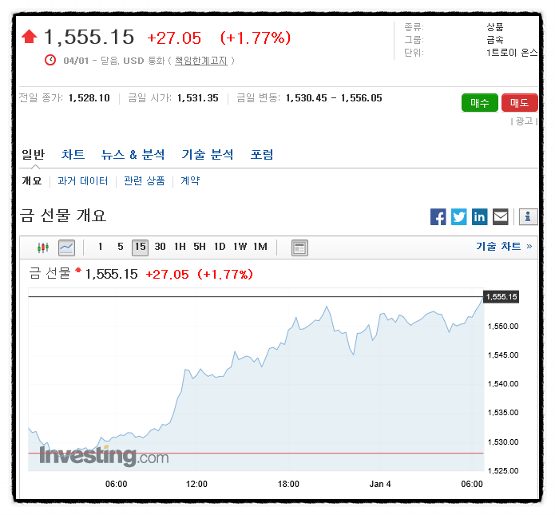Select the area line chart icon
The image size is (555, 515).
[66, 248]
